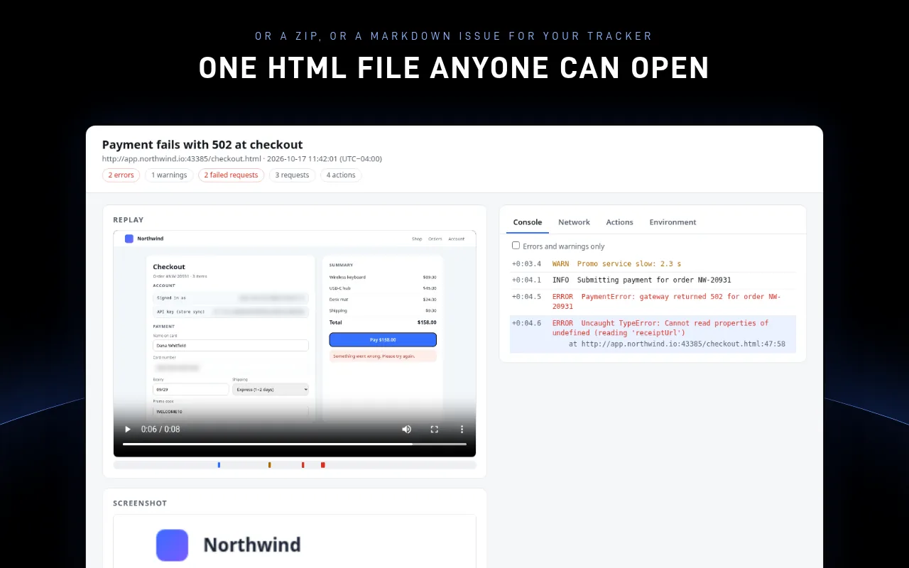Open Account link in replay header
Image resolution: width=909 pixels, height=568 pixels.
point(457,239)
